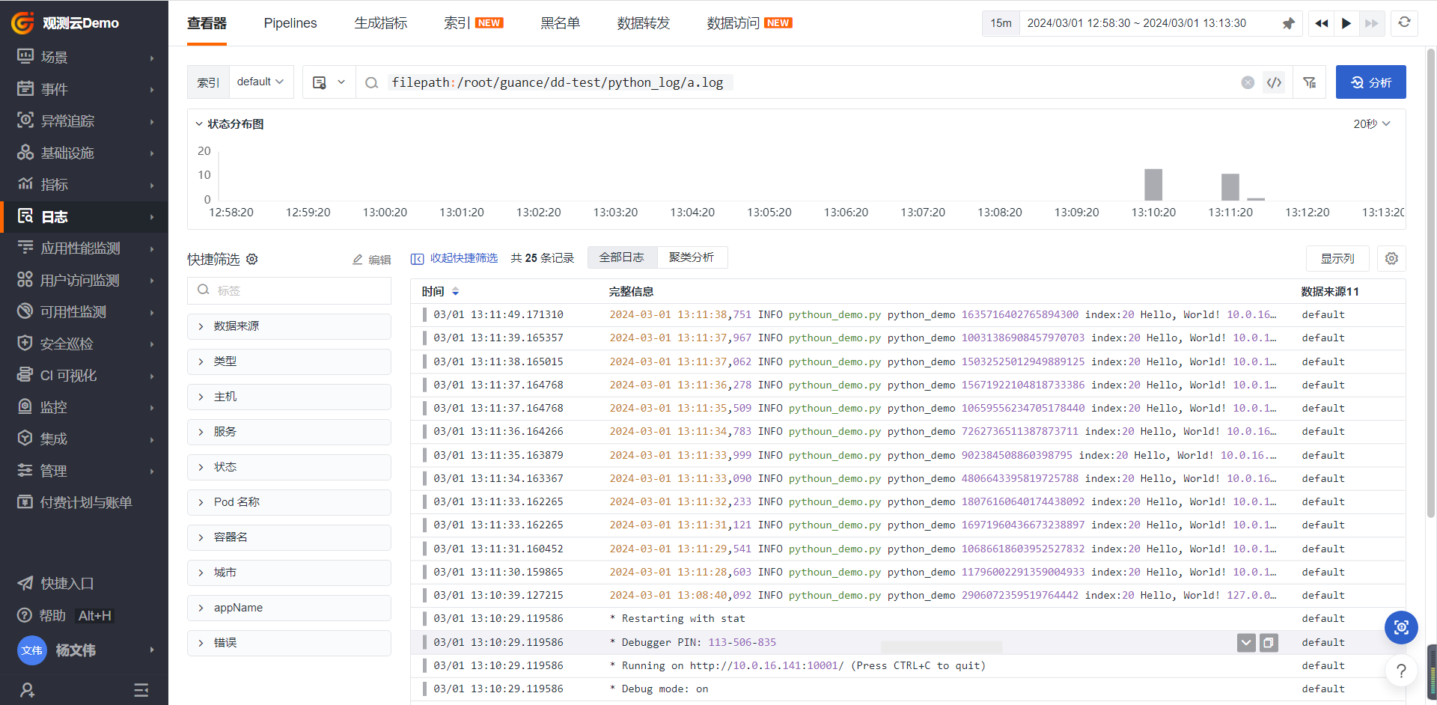1437x705 pixels.
Task: Expand the 类型 filter
Action: 289,361
